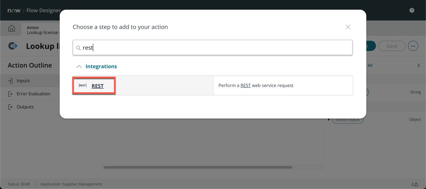
Task: Select the REST step
Action: [x=97, y=86]
